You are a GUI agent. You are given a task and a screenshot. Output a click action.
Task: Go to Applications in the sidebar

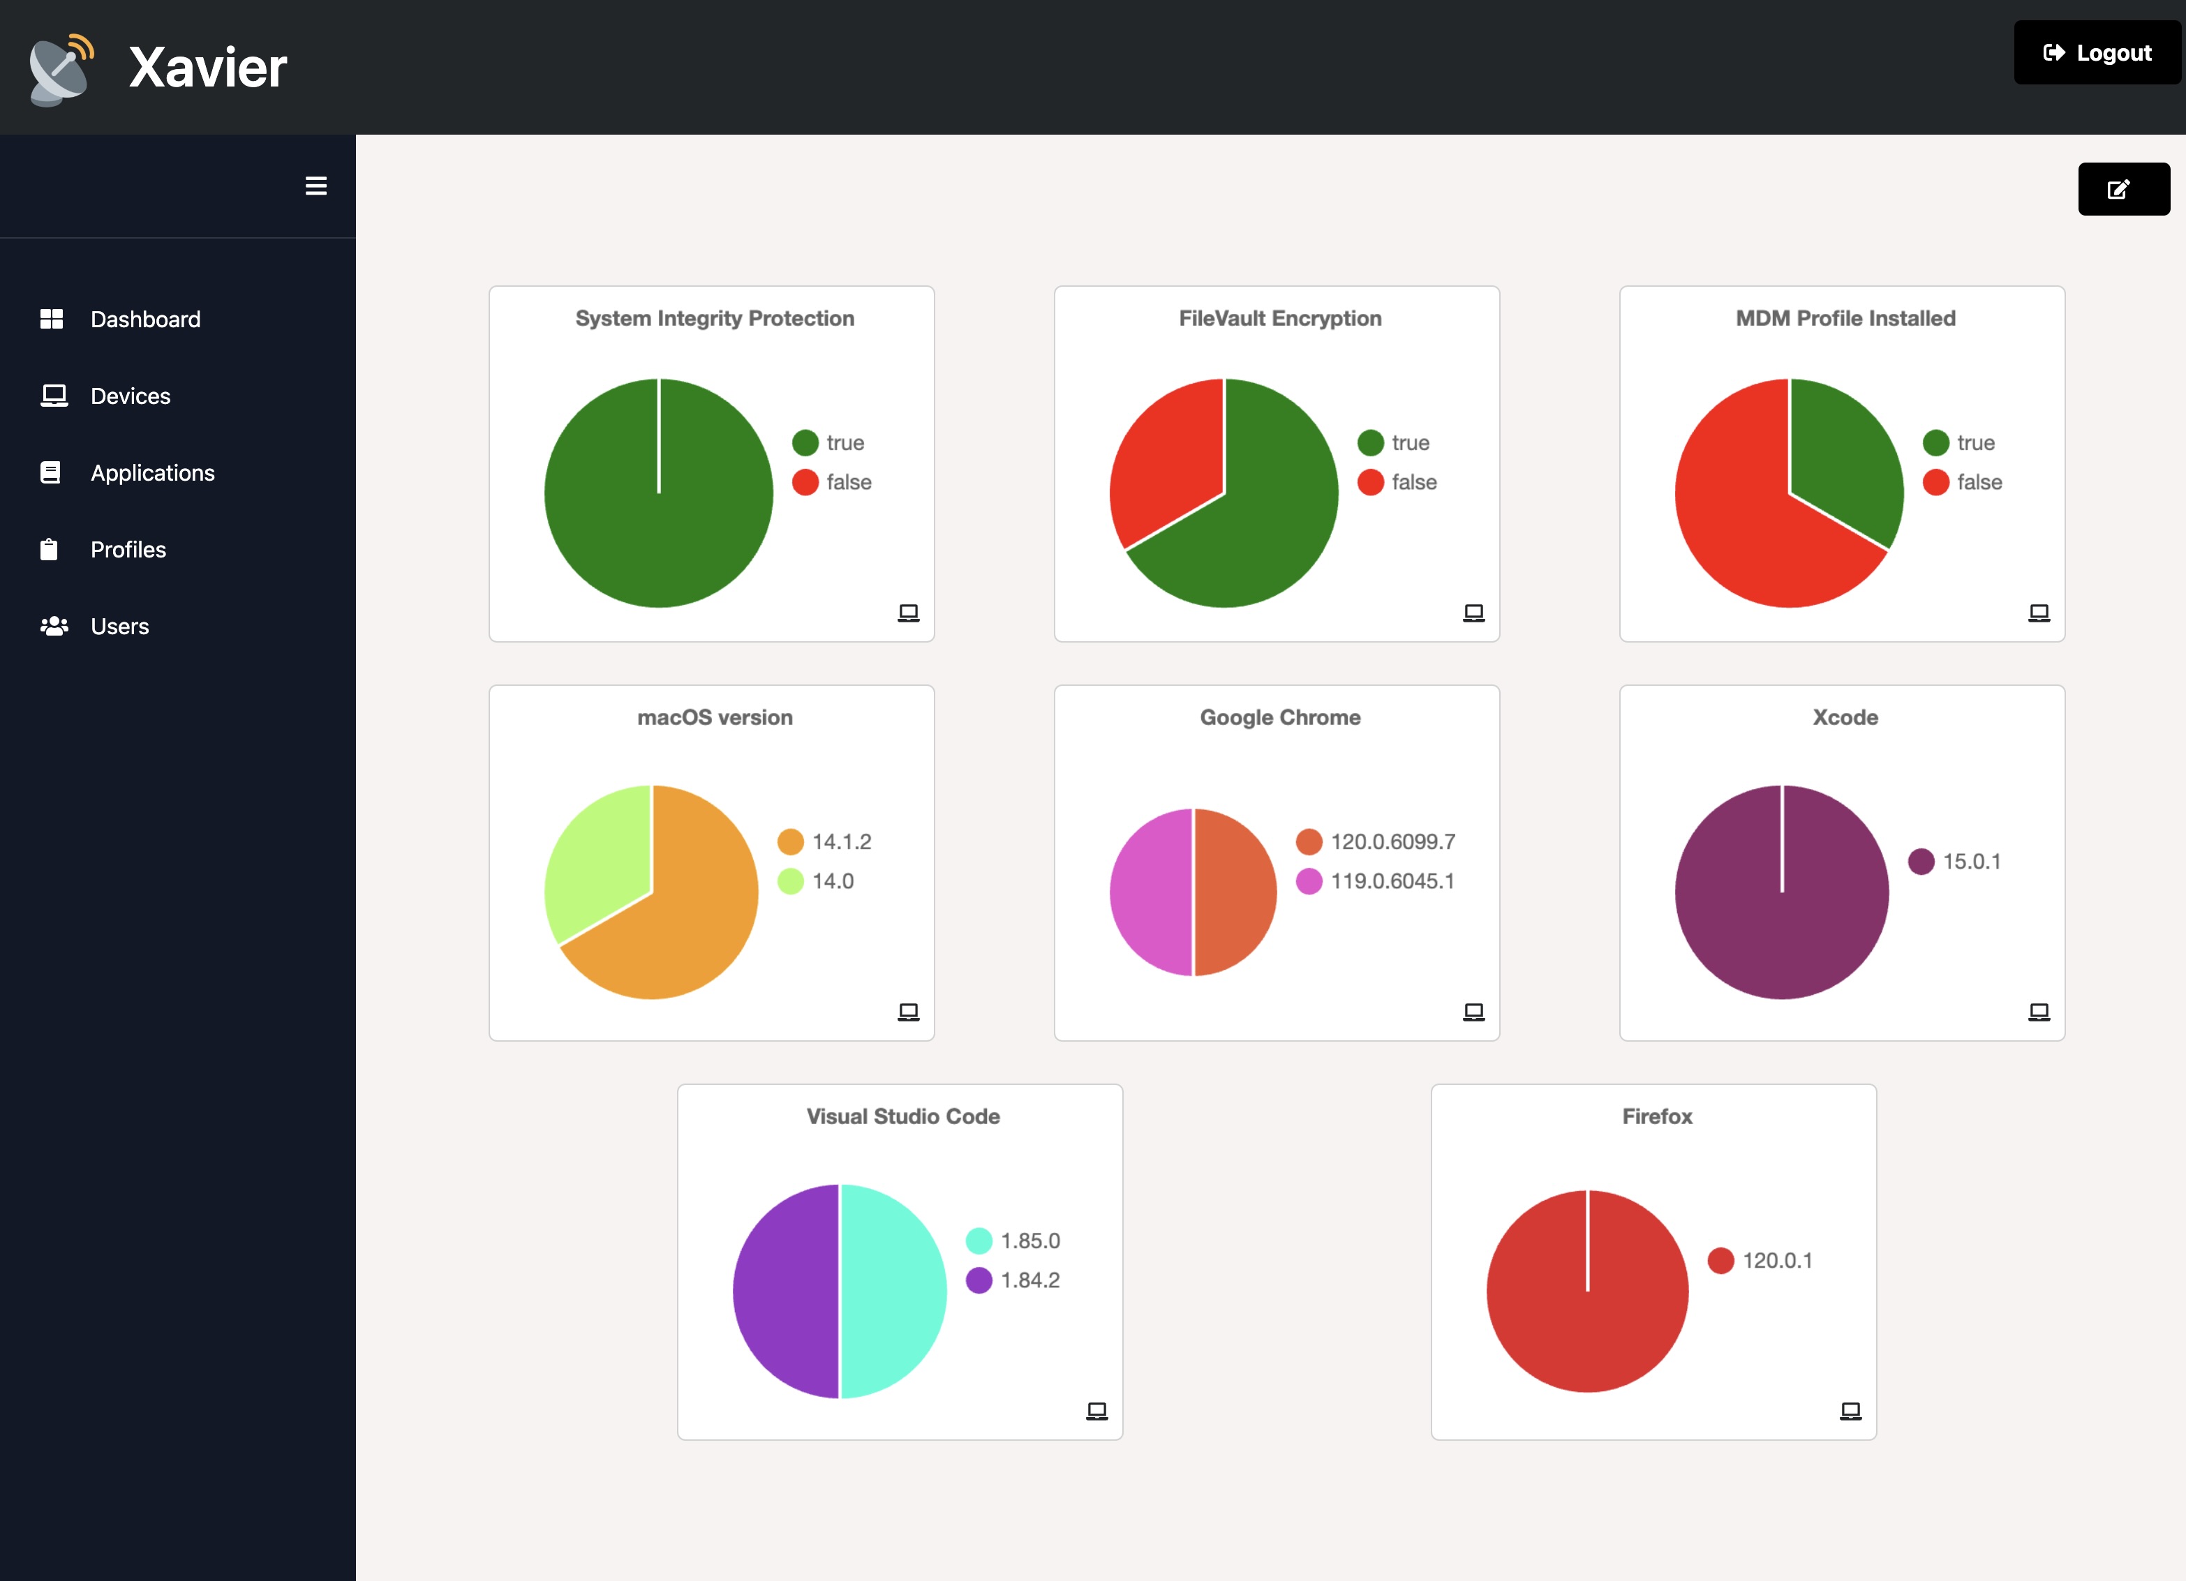click(x=152, y=473)
